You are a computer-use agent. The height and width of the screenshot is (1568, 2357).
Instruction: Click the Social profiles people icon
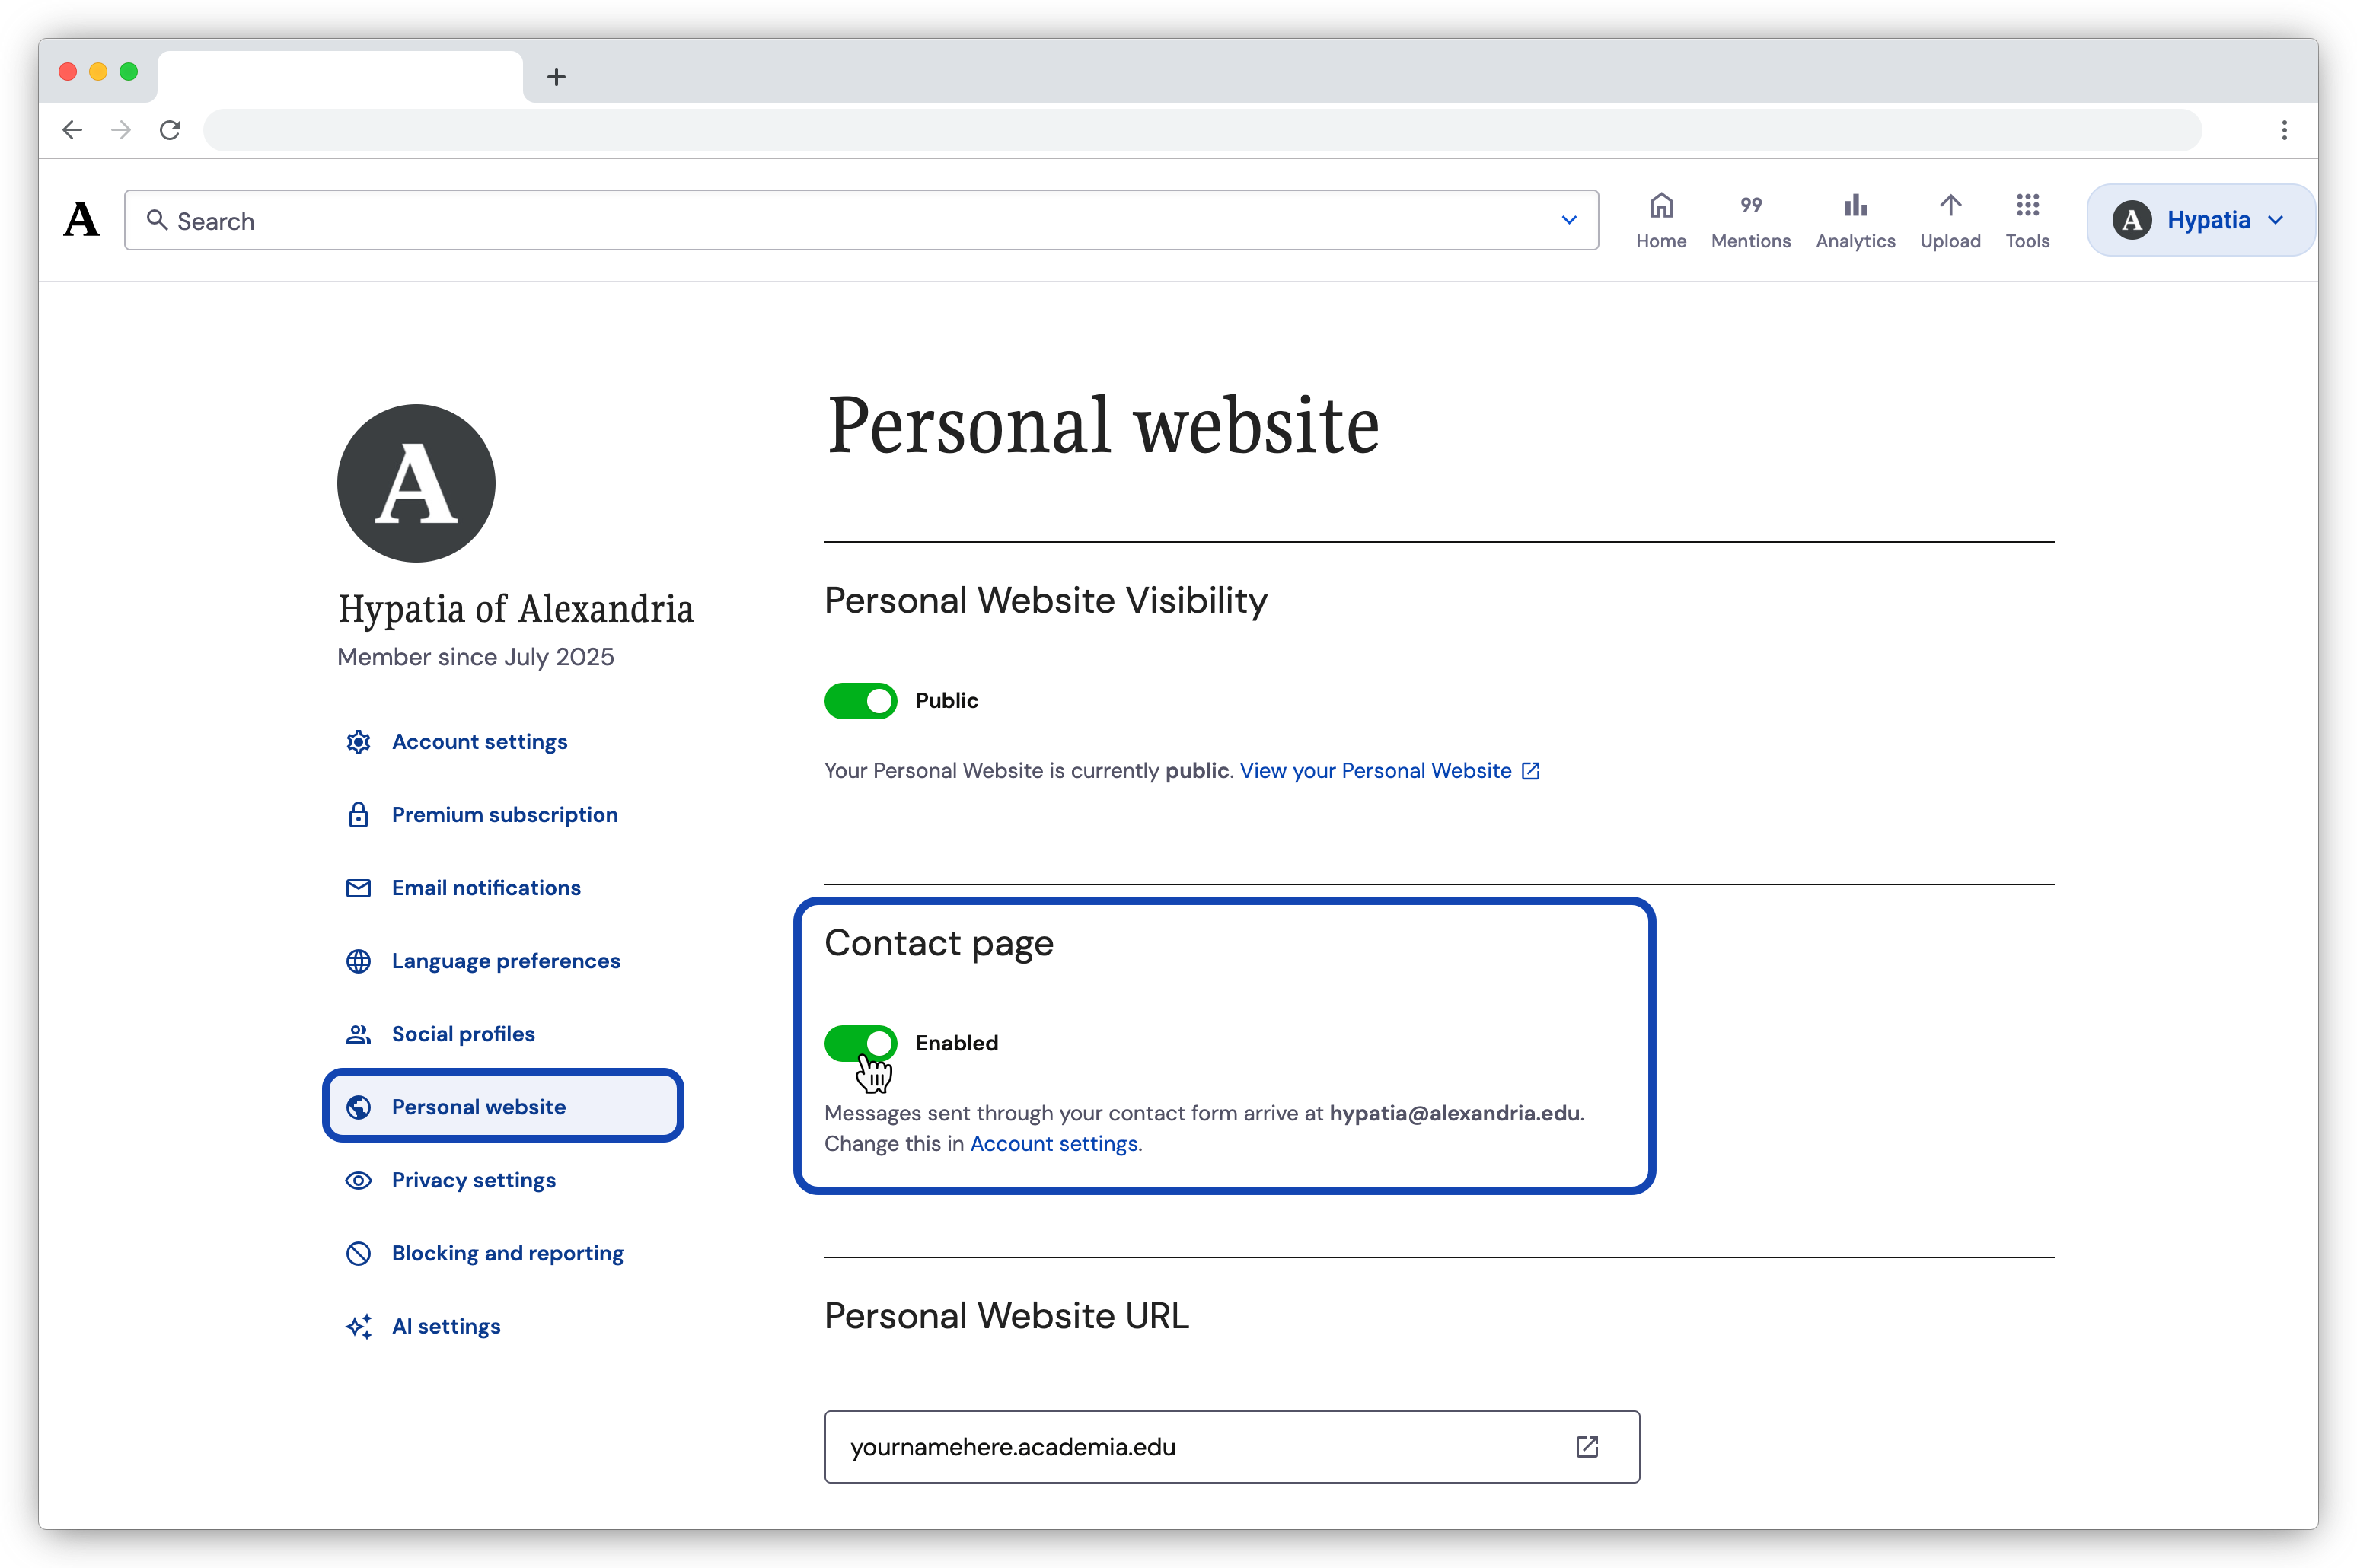point(358,1034)
